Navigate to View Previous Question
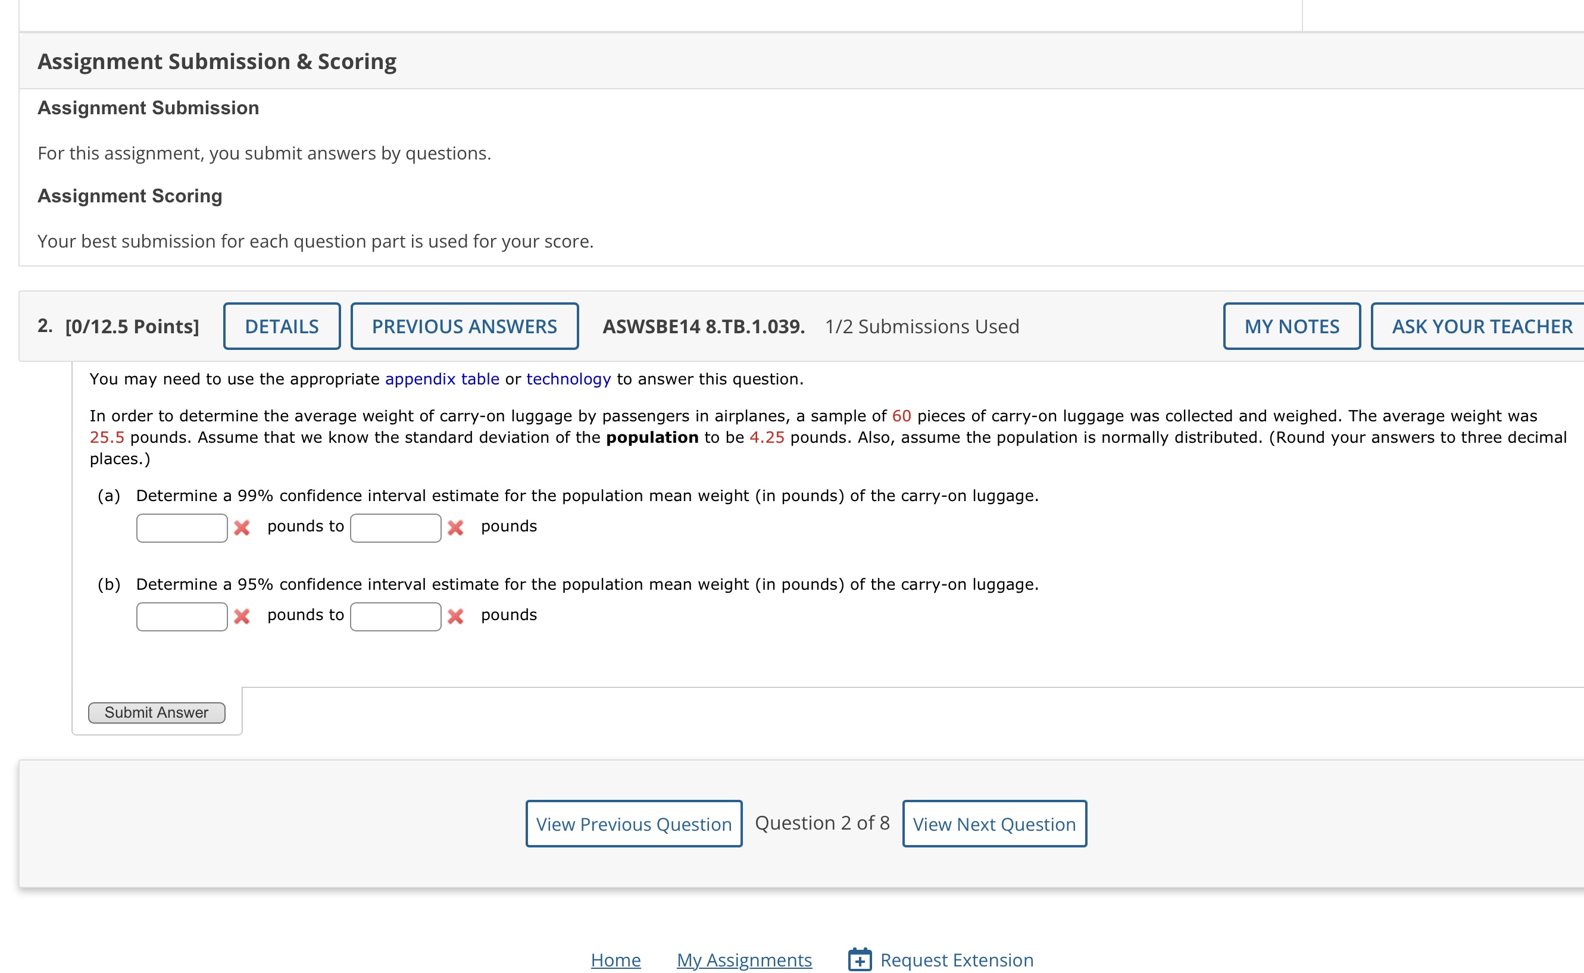1584x973 pixels. (x=633, y=824)
